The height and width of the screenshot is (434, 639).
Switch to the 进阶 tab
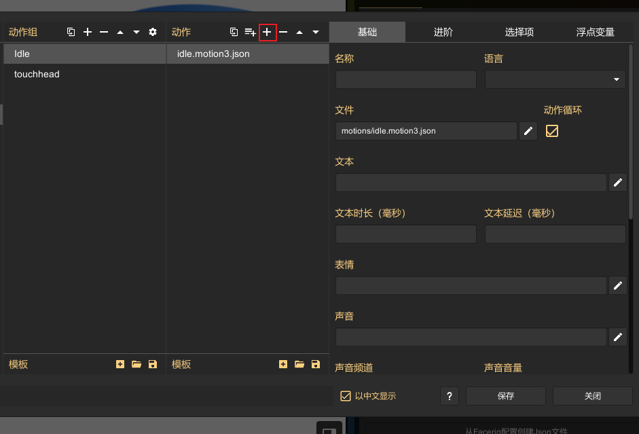coord(443,32)
